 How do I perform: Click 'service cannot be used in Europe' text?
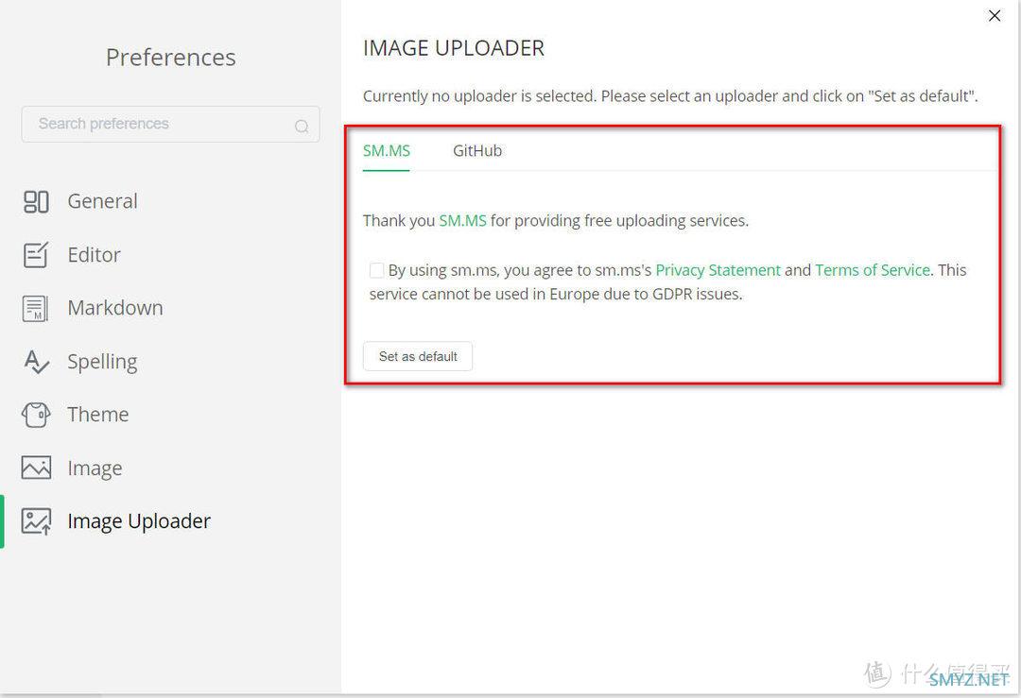(556, 294)
